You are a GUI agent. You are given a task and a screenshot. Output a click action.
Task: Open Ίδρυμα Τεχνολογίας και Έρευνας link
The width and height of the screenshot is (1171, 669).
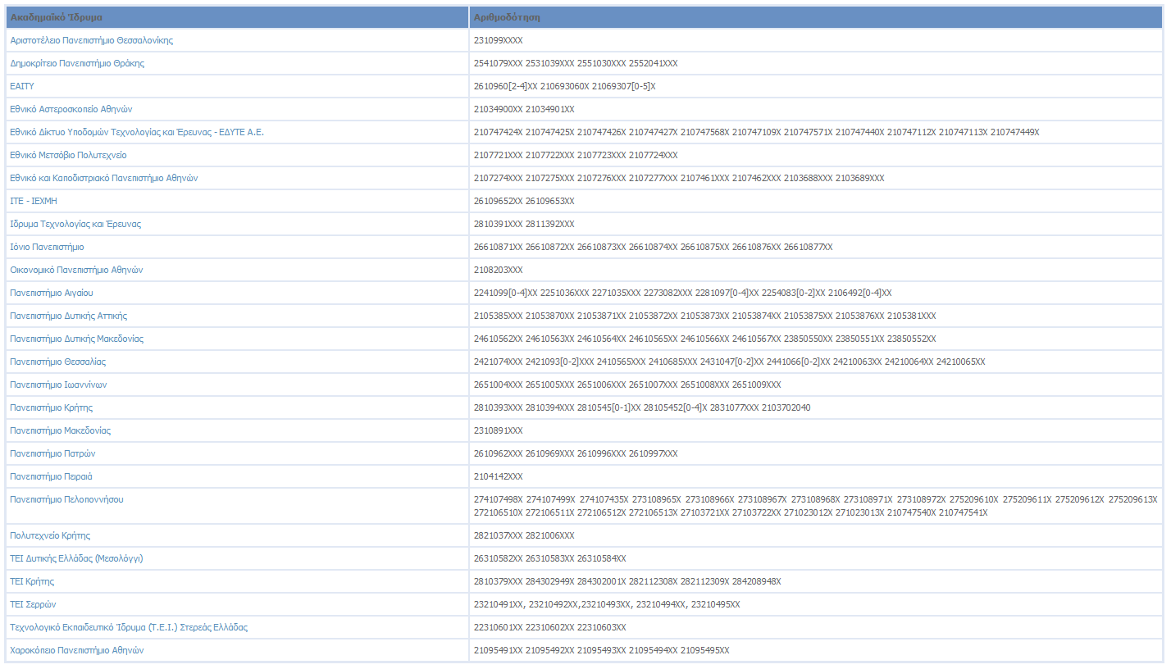(x=75, y=224)
